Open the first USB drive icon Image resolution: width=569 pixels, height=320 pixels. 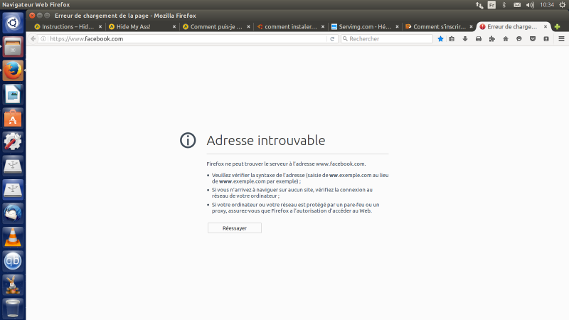click(13, 166)
